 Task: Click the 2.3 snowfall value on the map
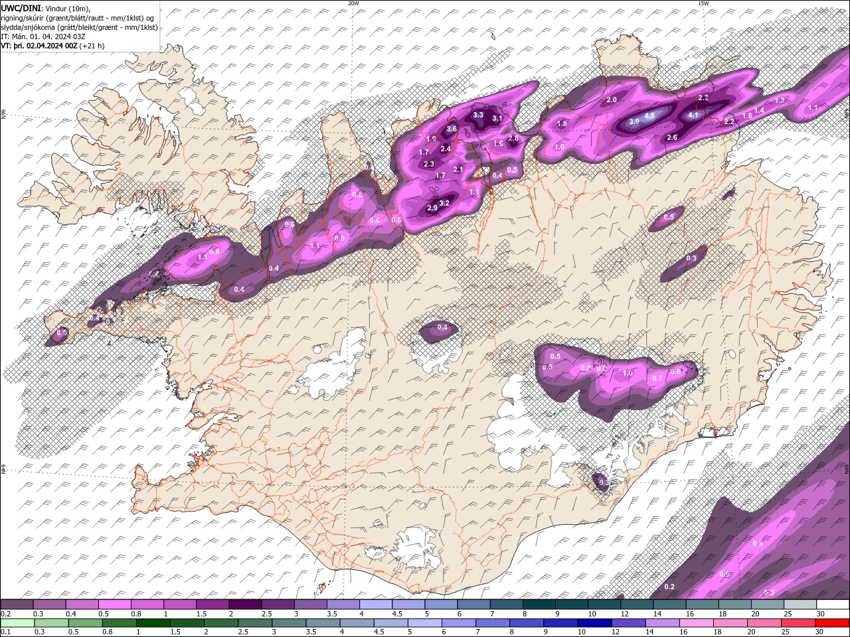click(x=429, y=164)
